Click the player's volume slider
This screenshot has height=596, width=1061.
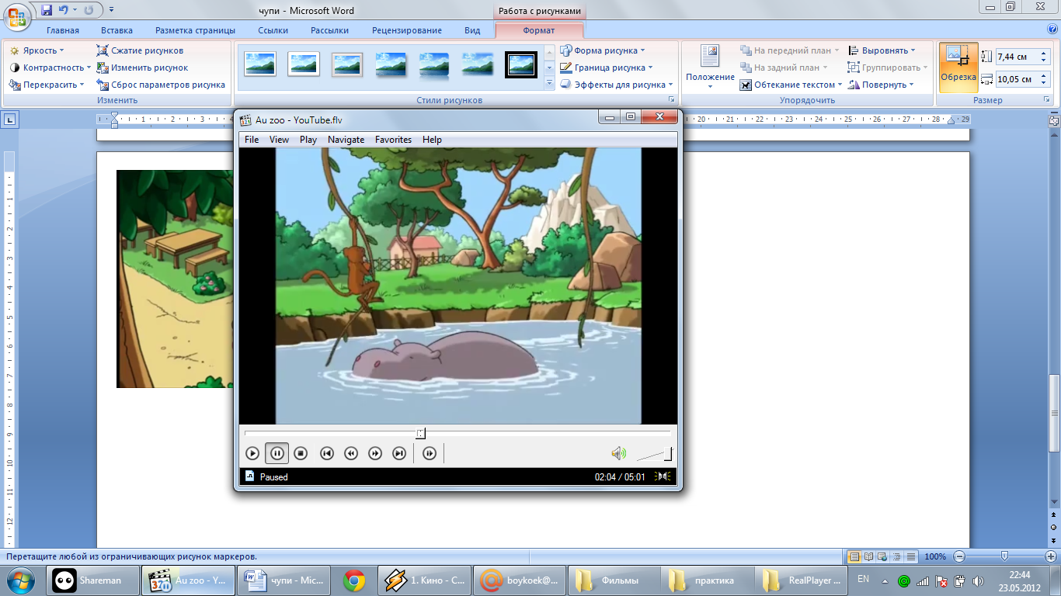(x=654, y=454)
